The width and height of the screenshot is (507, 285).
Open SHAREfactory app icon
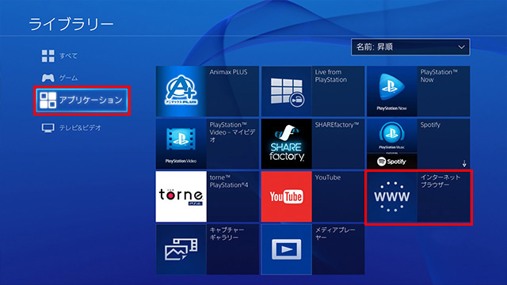[287, 144]
